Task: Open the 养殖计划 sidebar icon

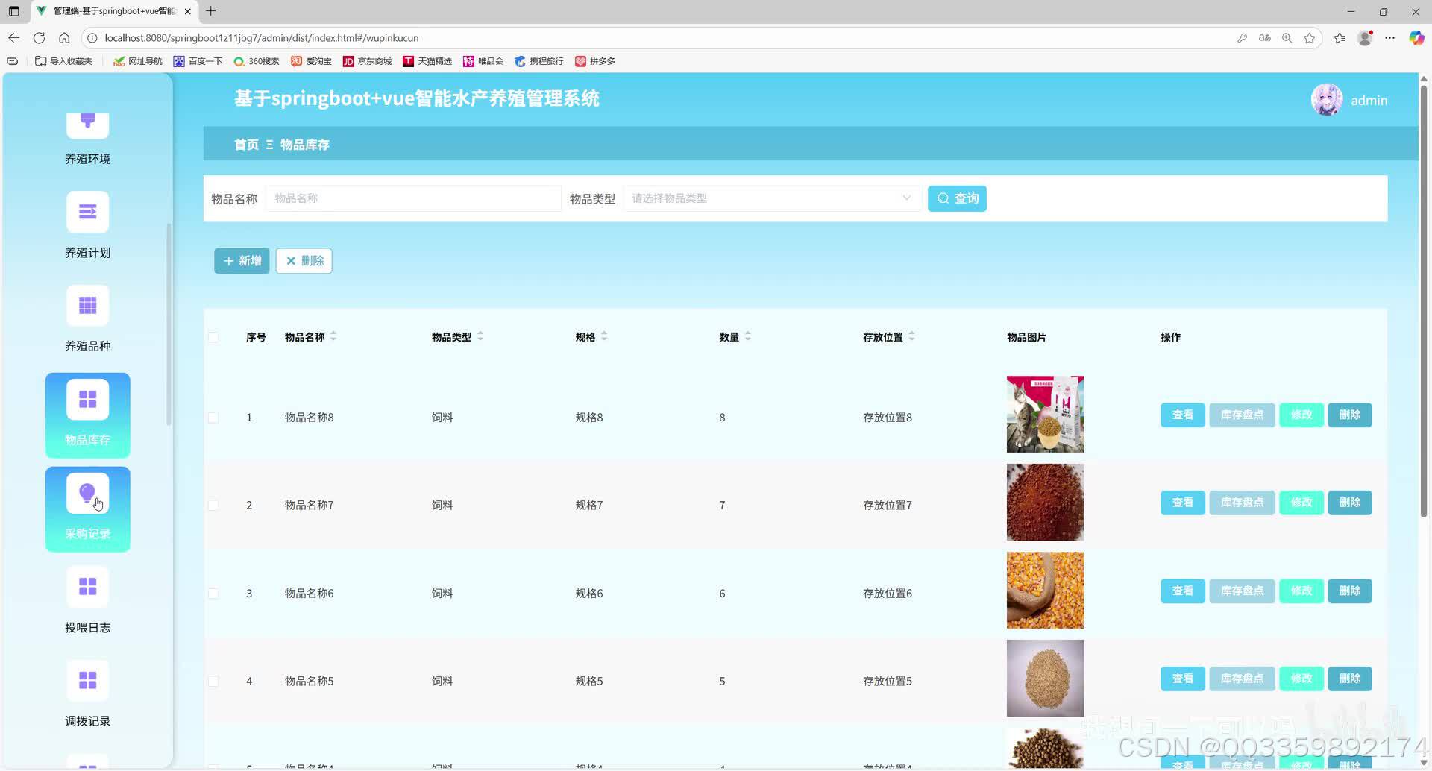Action: 87,213
